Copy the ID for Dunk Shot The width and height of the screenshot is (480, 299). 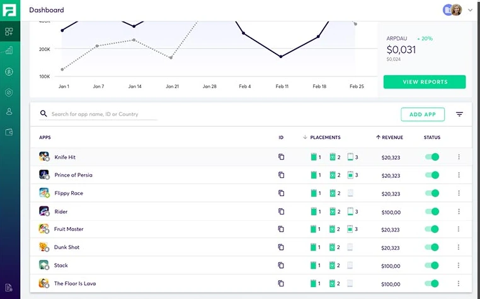[x=281, y=247]
